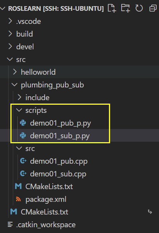Image resolution: width=159 pixels, height=233 pixels.
Task: Collapse the plumbing_pub_sub folder chevron
Action: pos(15,85)
